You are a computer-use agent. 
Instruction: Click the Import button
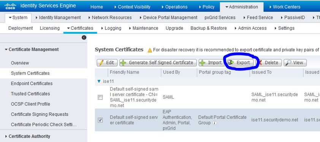pos(211,63)
